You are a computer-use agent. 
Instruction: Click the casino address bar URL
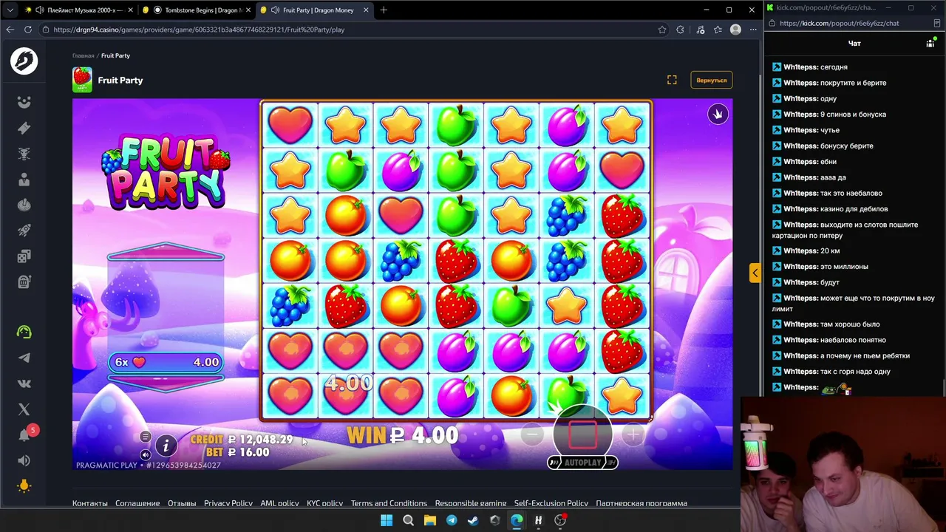pyautogui.click(x=199, y=30)
